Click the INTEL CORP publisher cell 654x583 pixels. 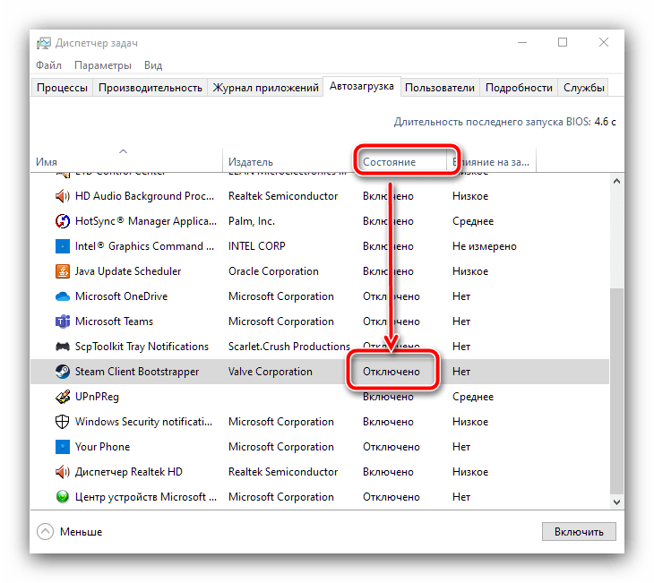(x=256, y=246)
